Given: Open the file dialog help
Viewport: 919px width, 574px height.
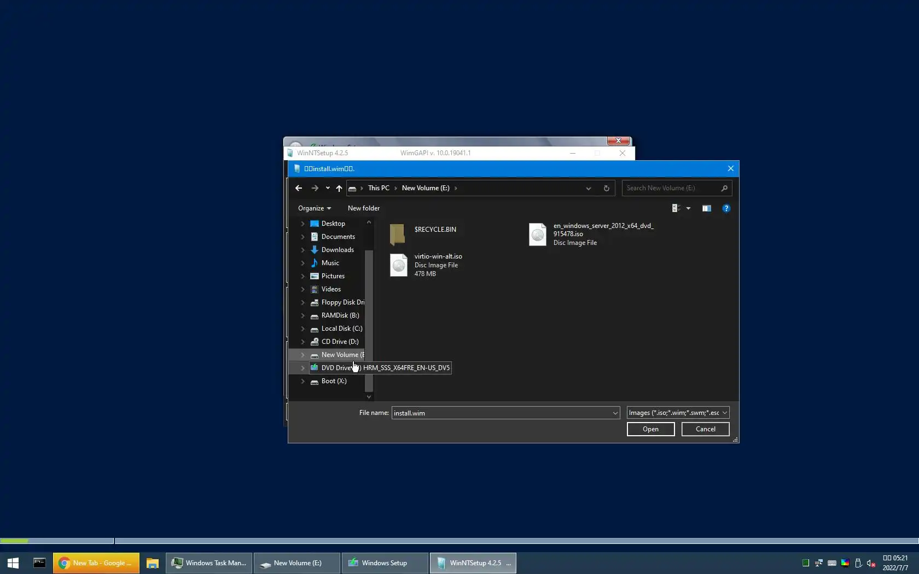Looking at the screenshot, I should click(x=726, y=208).
